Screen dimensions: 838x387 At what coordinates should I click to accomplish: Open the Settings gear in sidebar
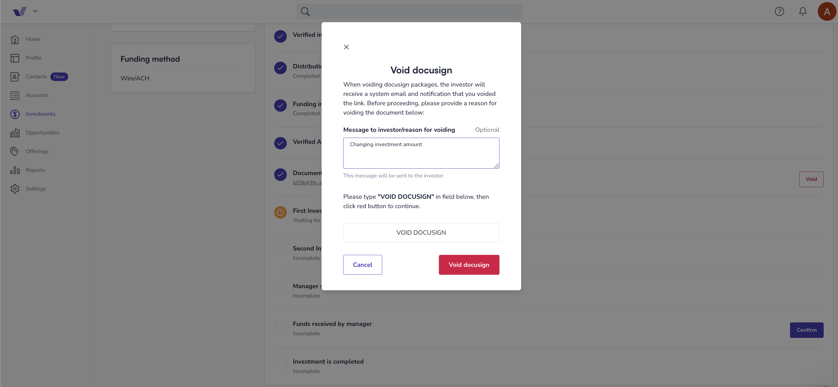click(x=15, y=189)
